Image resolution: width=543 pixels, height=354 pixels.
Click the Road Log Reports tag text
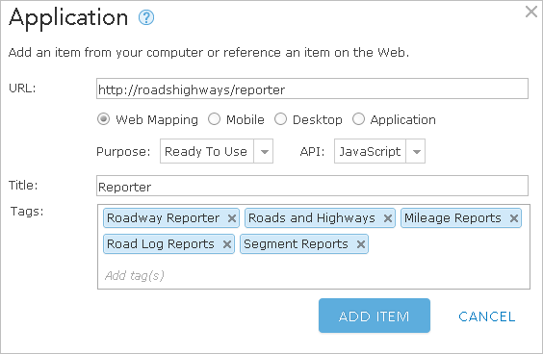pyautogui.click(x=161, y=244)
